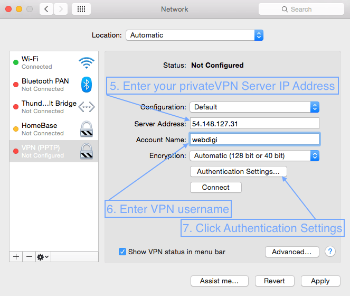Add a new network service with plus
The image size is (350, 296).
(x=16, y=257)
